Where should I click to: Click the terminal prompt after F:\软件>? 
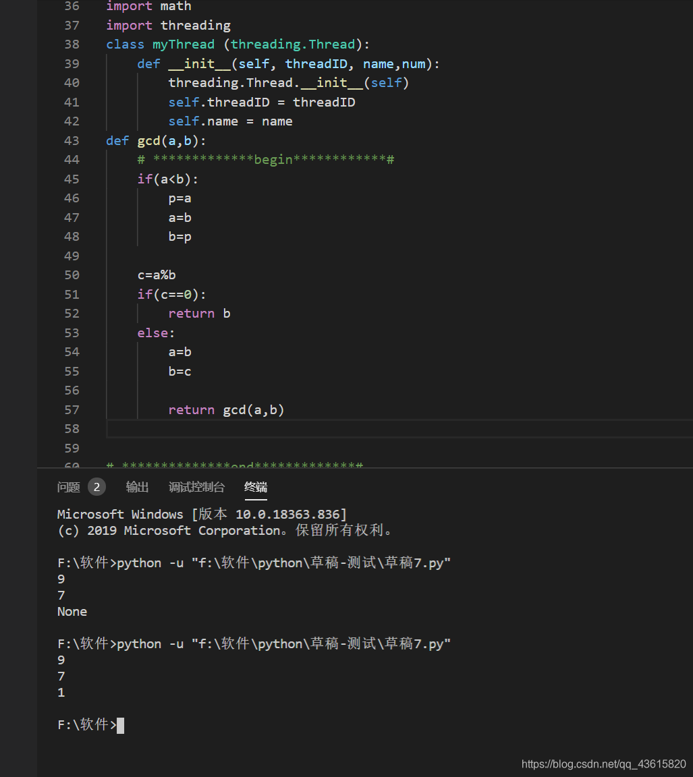tap(120, 724)
